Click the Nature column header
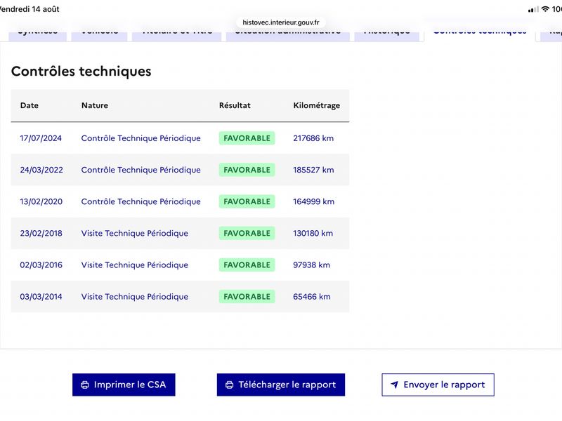 coord(95,105)
